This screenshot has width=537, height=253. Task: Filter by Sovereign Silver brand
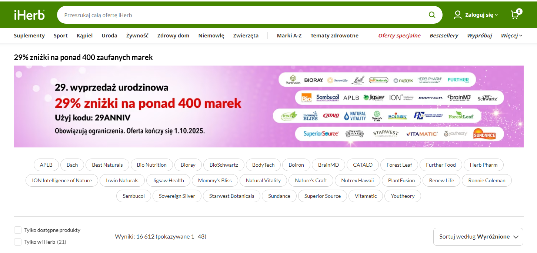point(177,196)
